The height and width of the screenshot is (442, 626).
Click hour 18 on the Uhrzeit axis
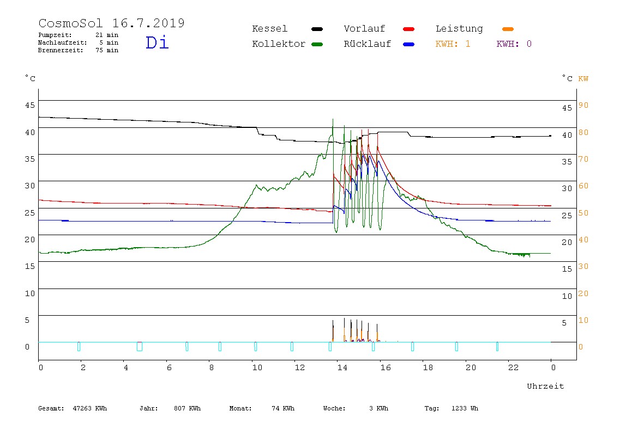pos(428,367)
